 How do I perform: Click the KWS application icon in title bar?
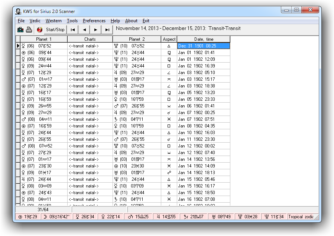[x=18, y=11]
